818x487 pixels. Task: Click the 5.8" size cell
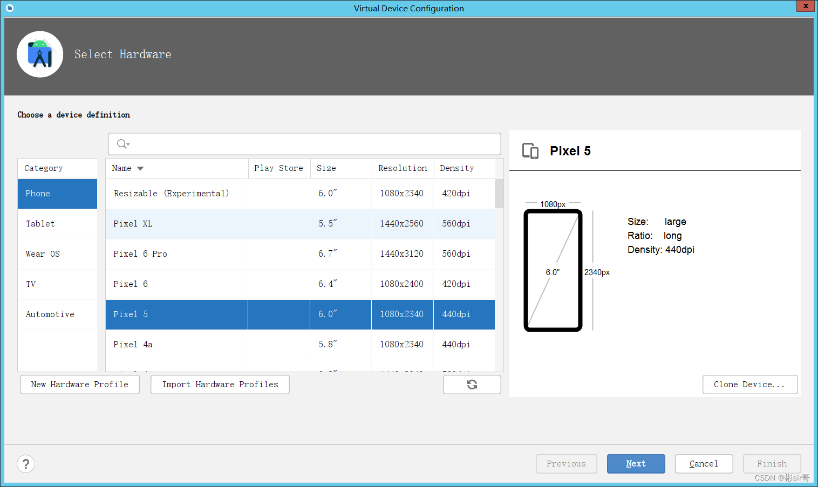pyautogui.click(x=341, y=345)
